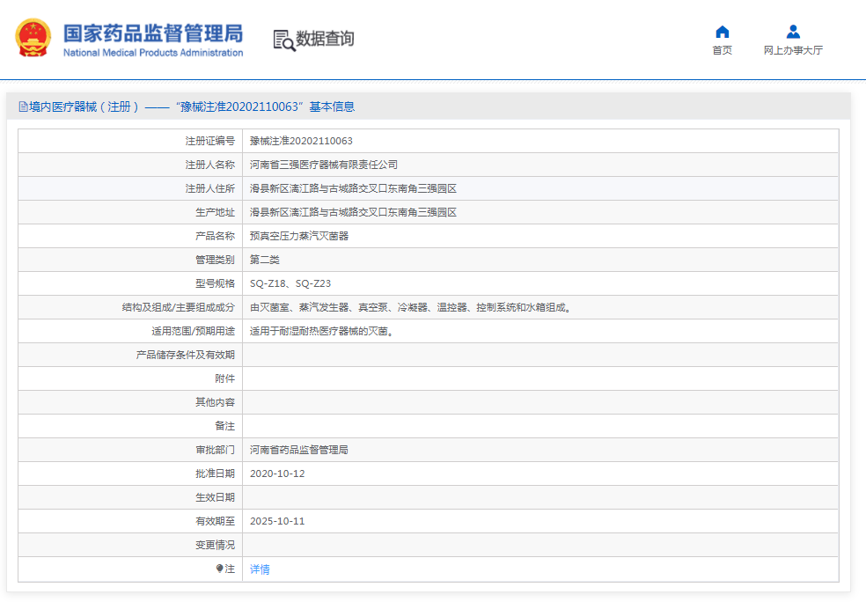
Task: Click product name 预真空压力蒸汽灭菌器
Action: tap(298, 236)
